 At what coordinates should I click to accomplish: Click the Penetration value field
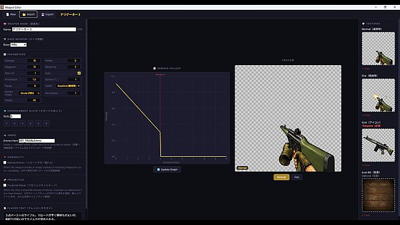[74, 93]
